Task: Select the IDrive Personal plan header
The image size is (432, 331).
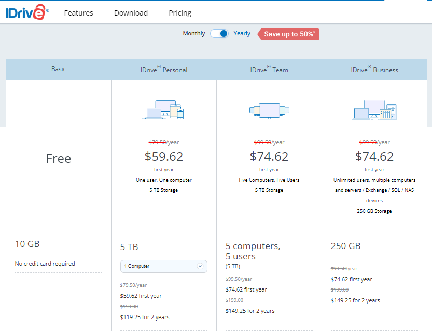Action: point(164,69)
